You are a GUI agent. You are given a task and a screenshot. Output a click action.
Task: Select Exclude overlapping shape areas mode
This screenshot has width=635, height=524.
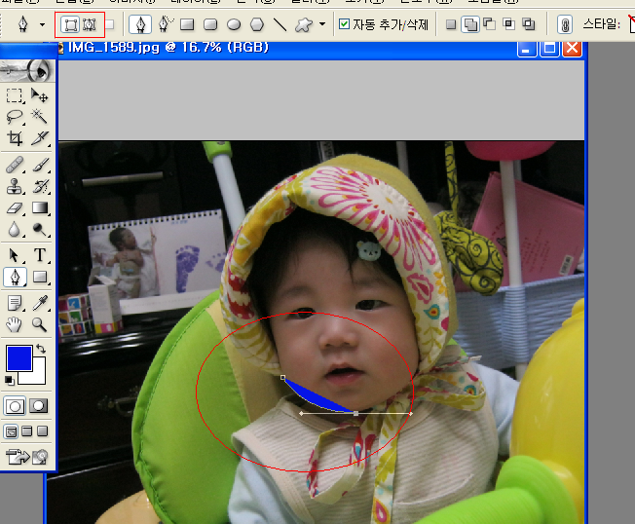click(x=529, y=24)
